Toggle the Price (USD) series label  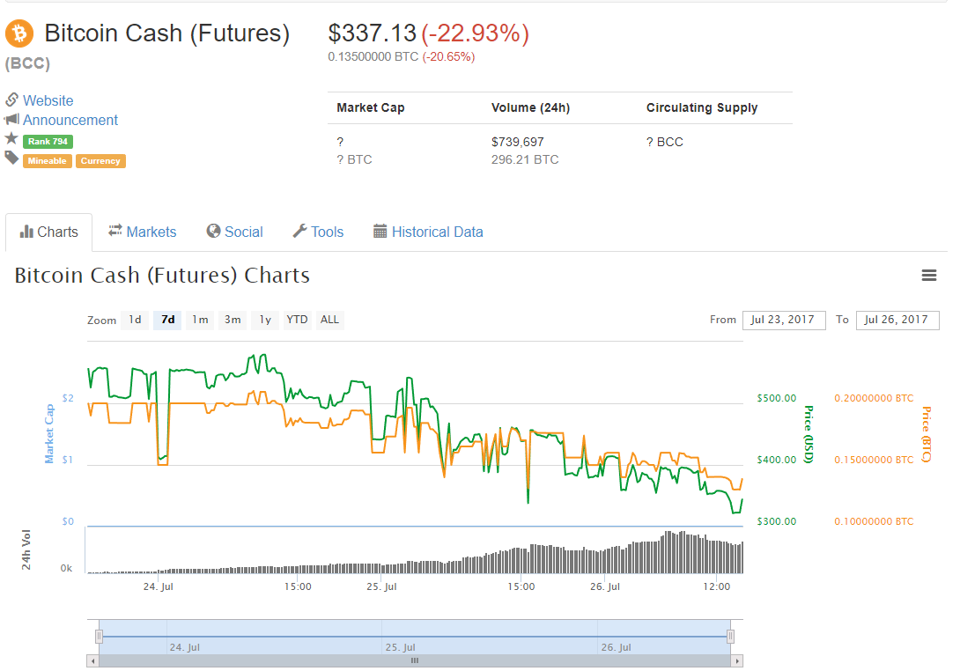[809, 434]
